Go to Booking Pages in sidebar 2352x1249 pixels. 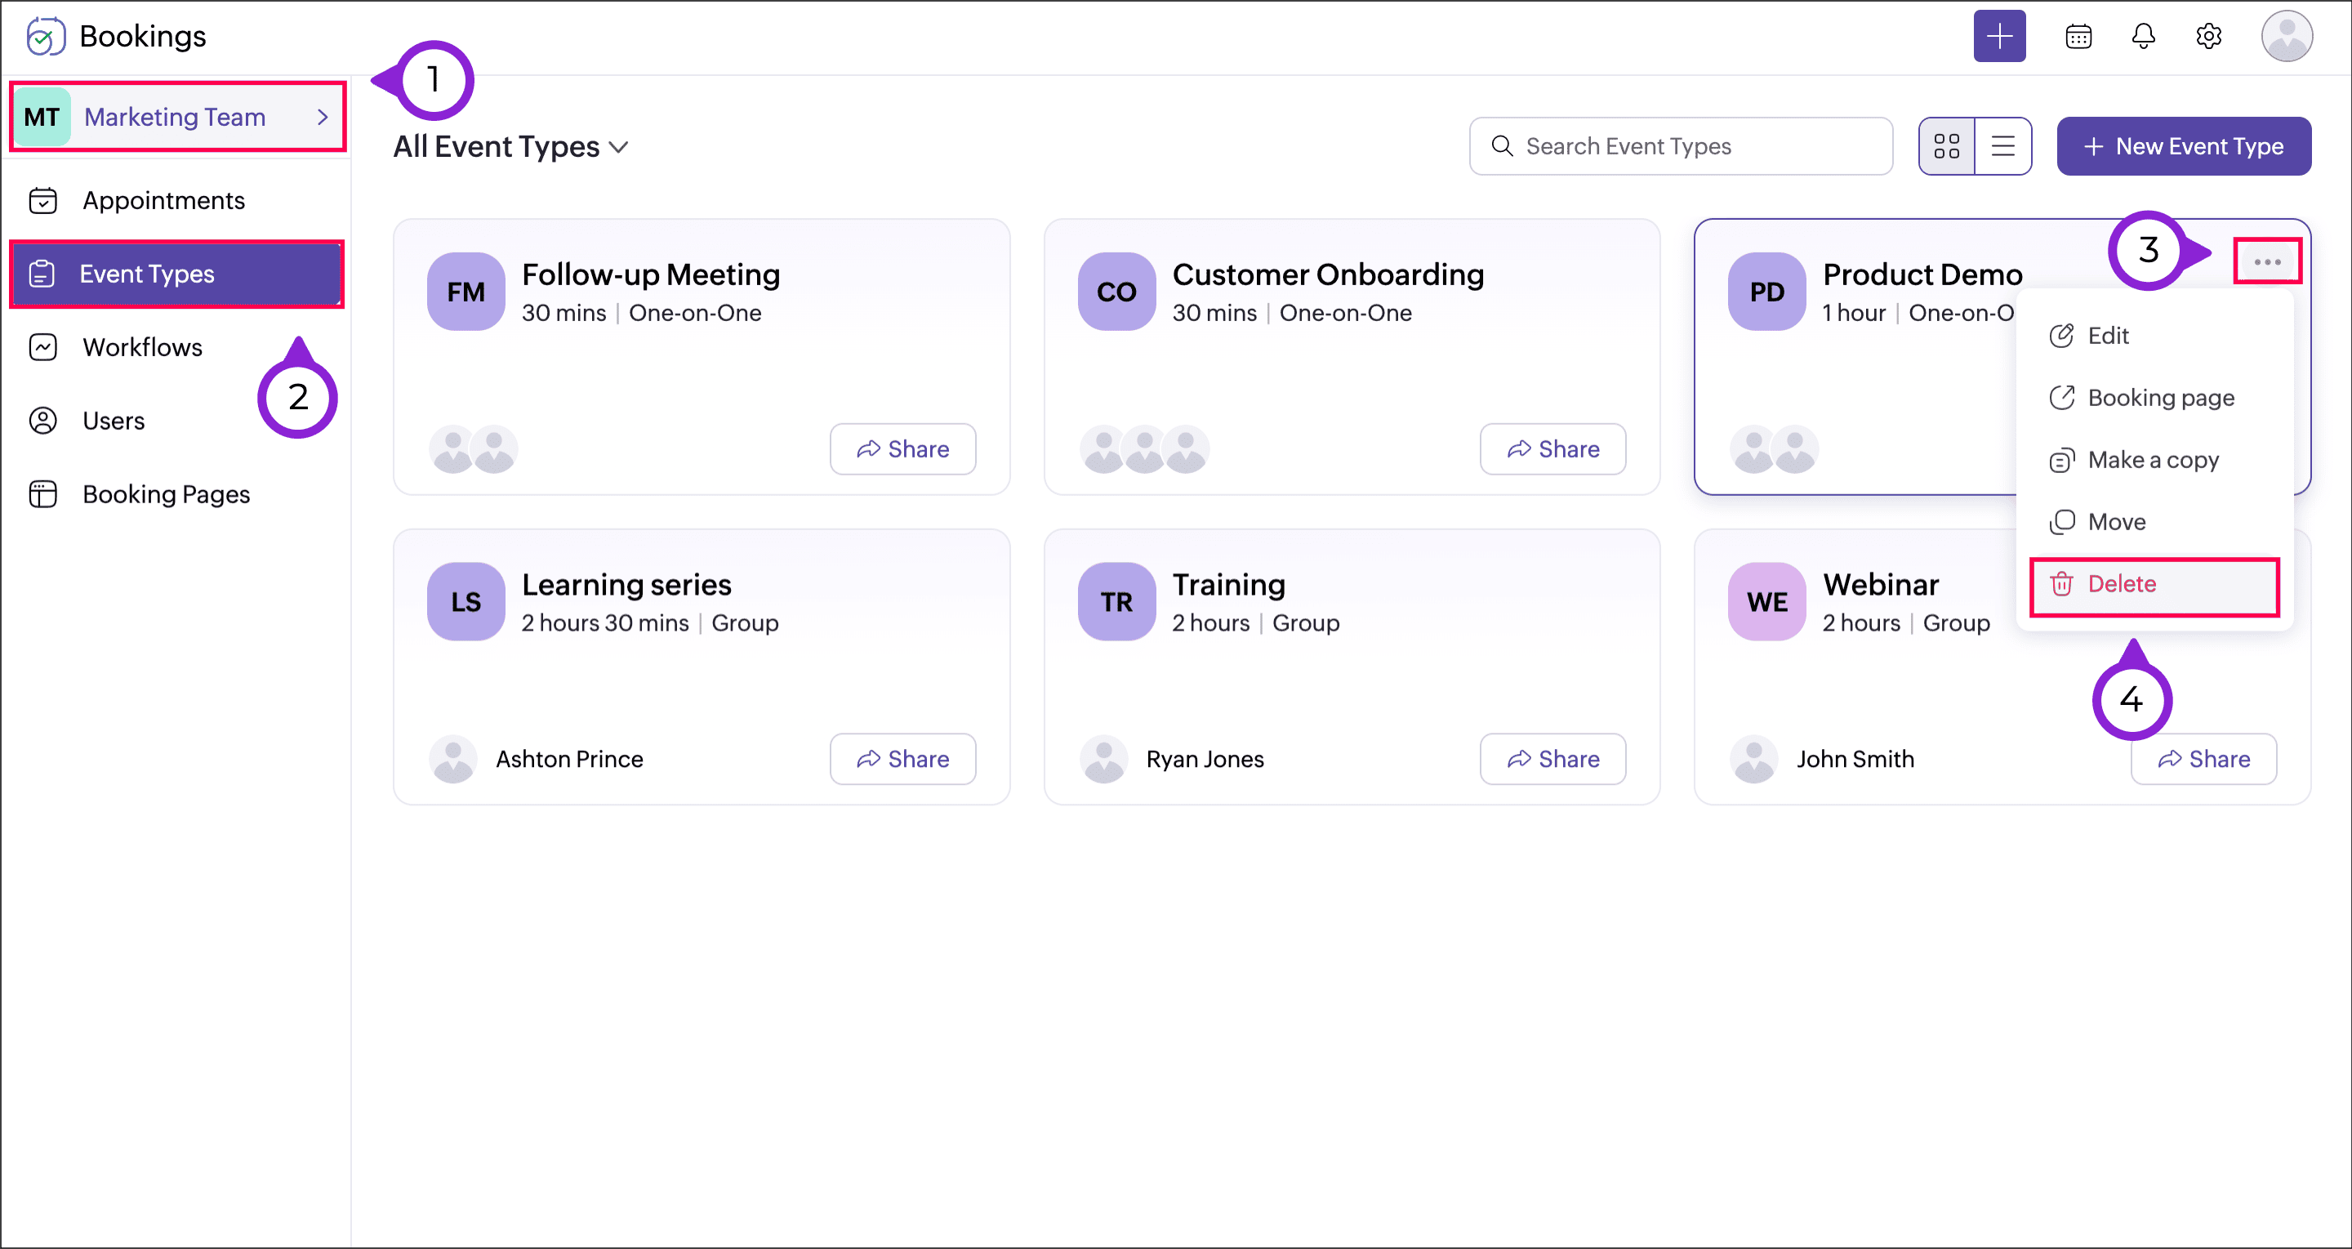(x=165, y=494)
